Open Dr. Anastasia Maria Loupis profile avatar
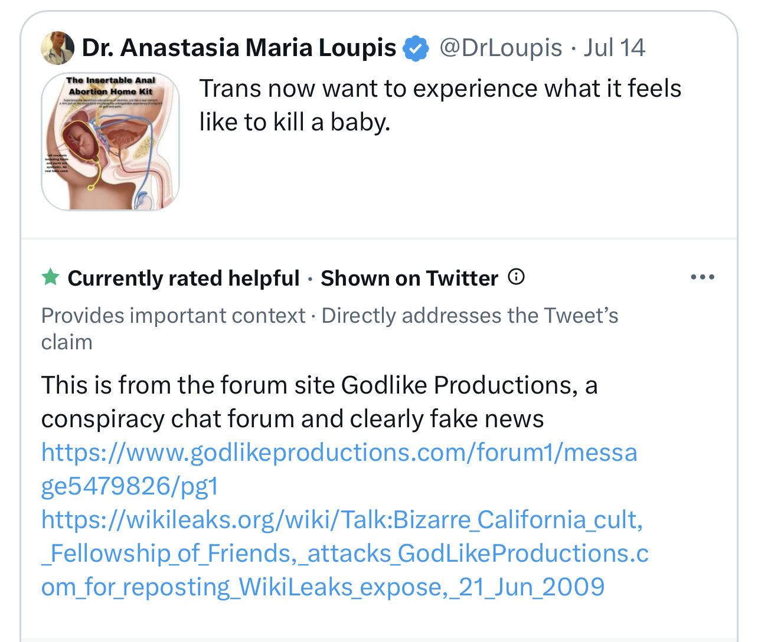The image size is (758, 642). tap(57, 48)
